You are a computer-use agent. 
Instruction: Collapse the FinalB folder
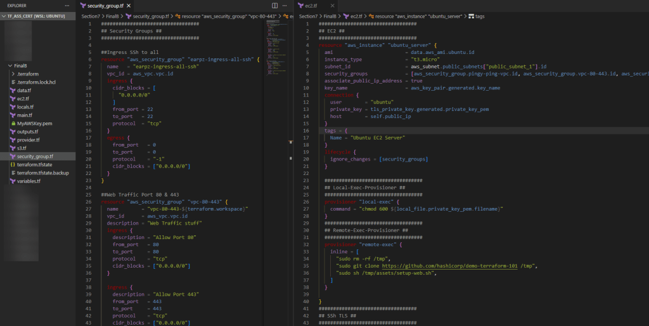pyautogui.click(x=20, y=66)
